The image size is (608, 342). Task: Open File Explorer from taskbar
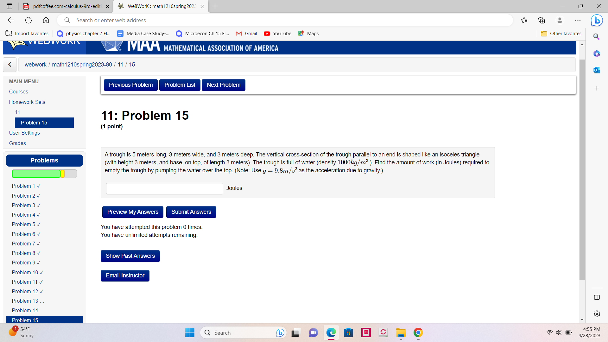pos(401,333)
